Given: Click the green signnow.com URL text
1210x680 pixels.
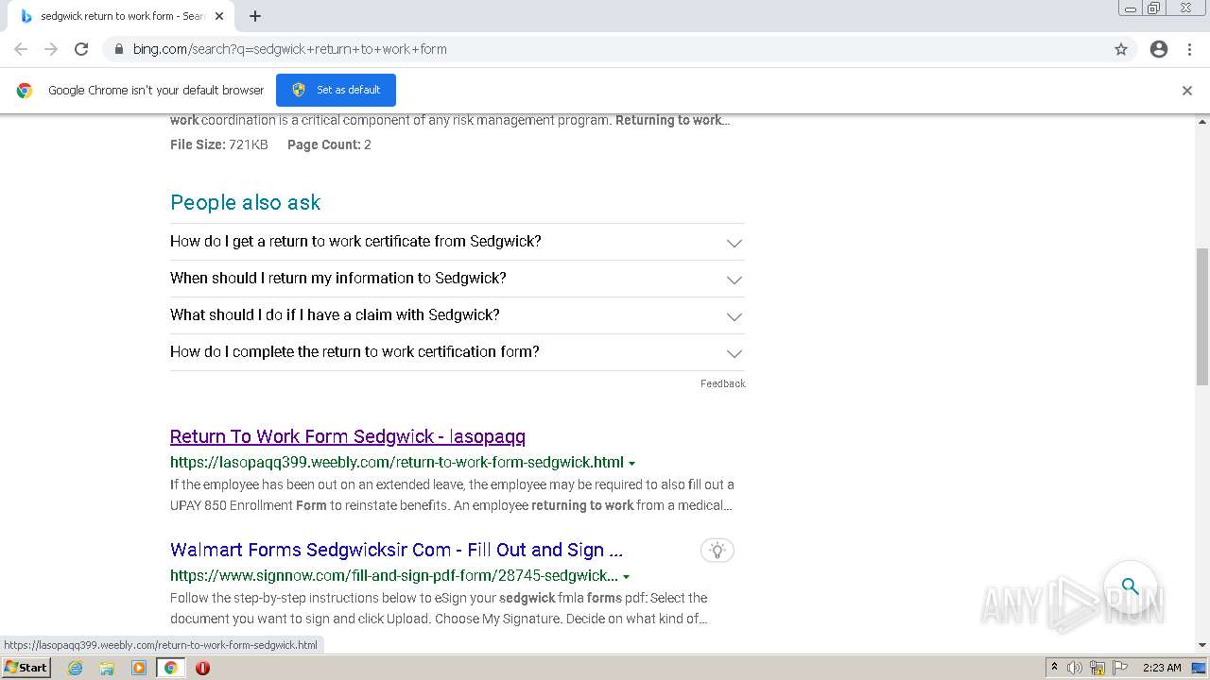Looking at the screenshot, I should pyautogui.click(x=394, y=576).
